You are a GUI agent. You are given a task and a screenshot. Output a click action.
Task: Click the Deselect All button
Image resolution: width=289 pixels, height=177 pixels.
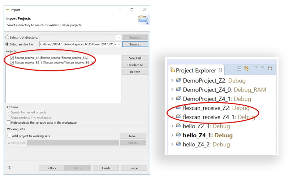[x=135, y=65]
